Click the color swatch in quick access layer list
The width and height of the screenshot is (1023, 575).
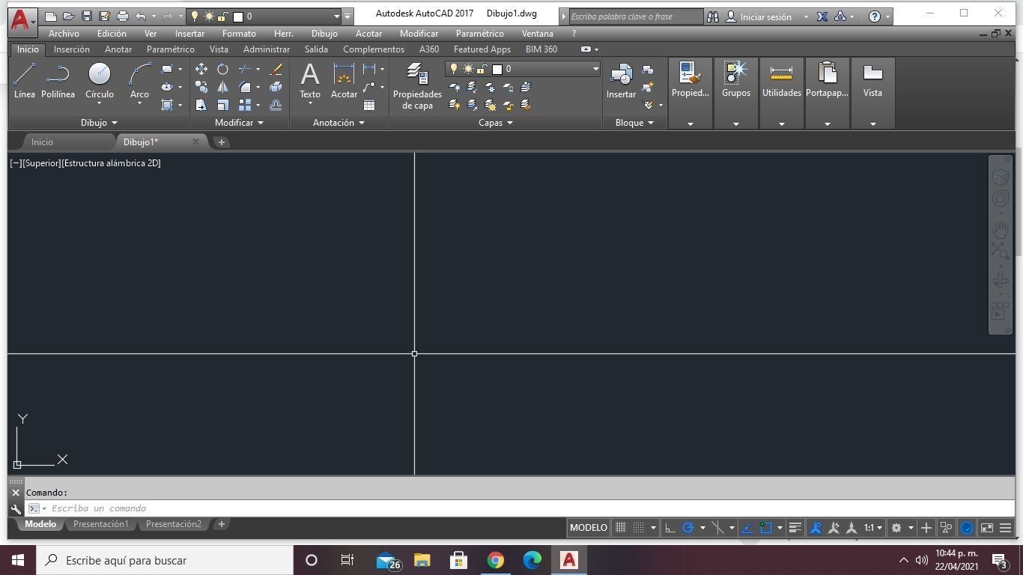(x=238, y=16)
